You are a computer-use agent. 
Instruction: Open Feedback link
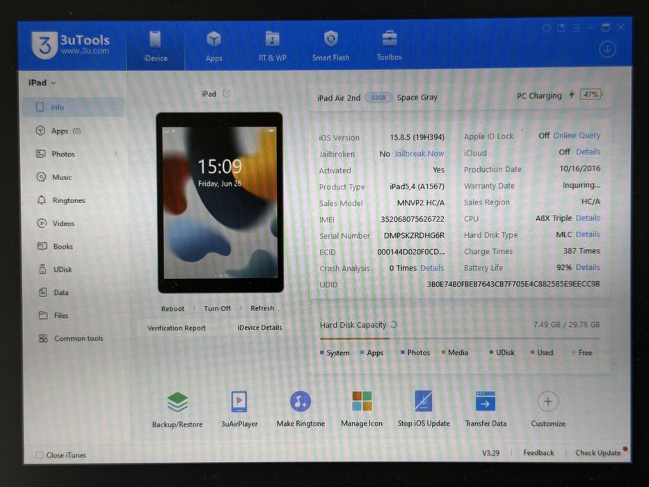coord(538,453)
